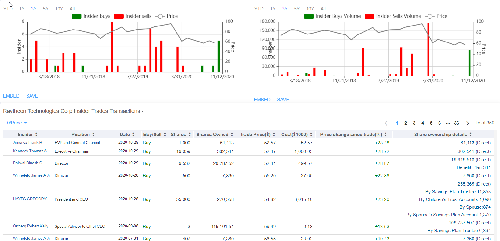
Task: Select All range on right chart
Action: coord(323,9)
